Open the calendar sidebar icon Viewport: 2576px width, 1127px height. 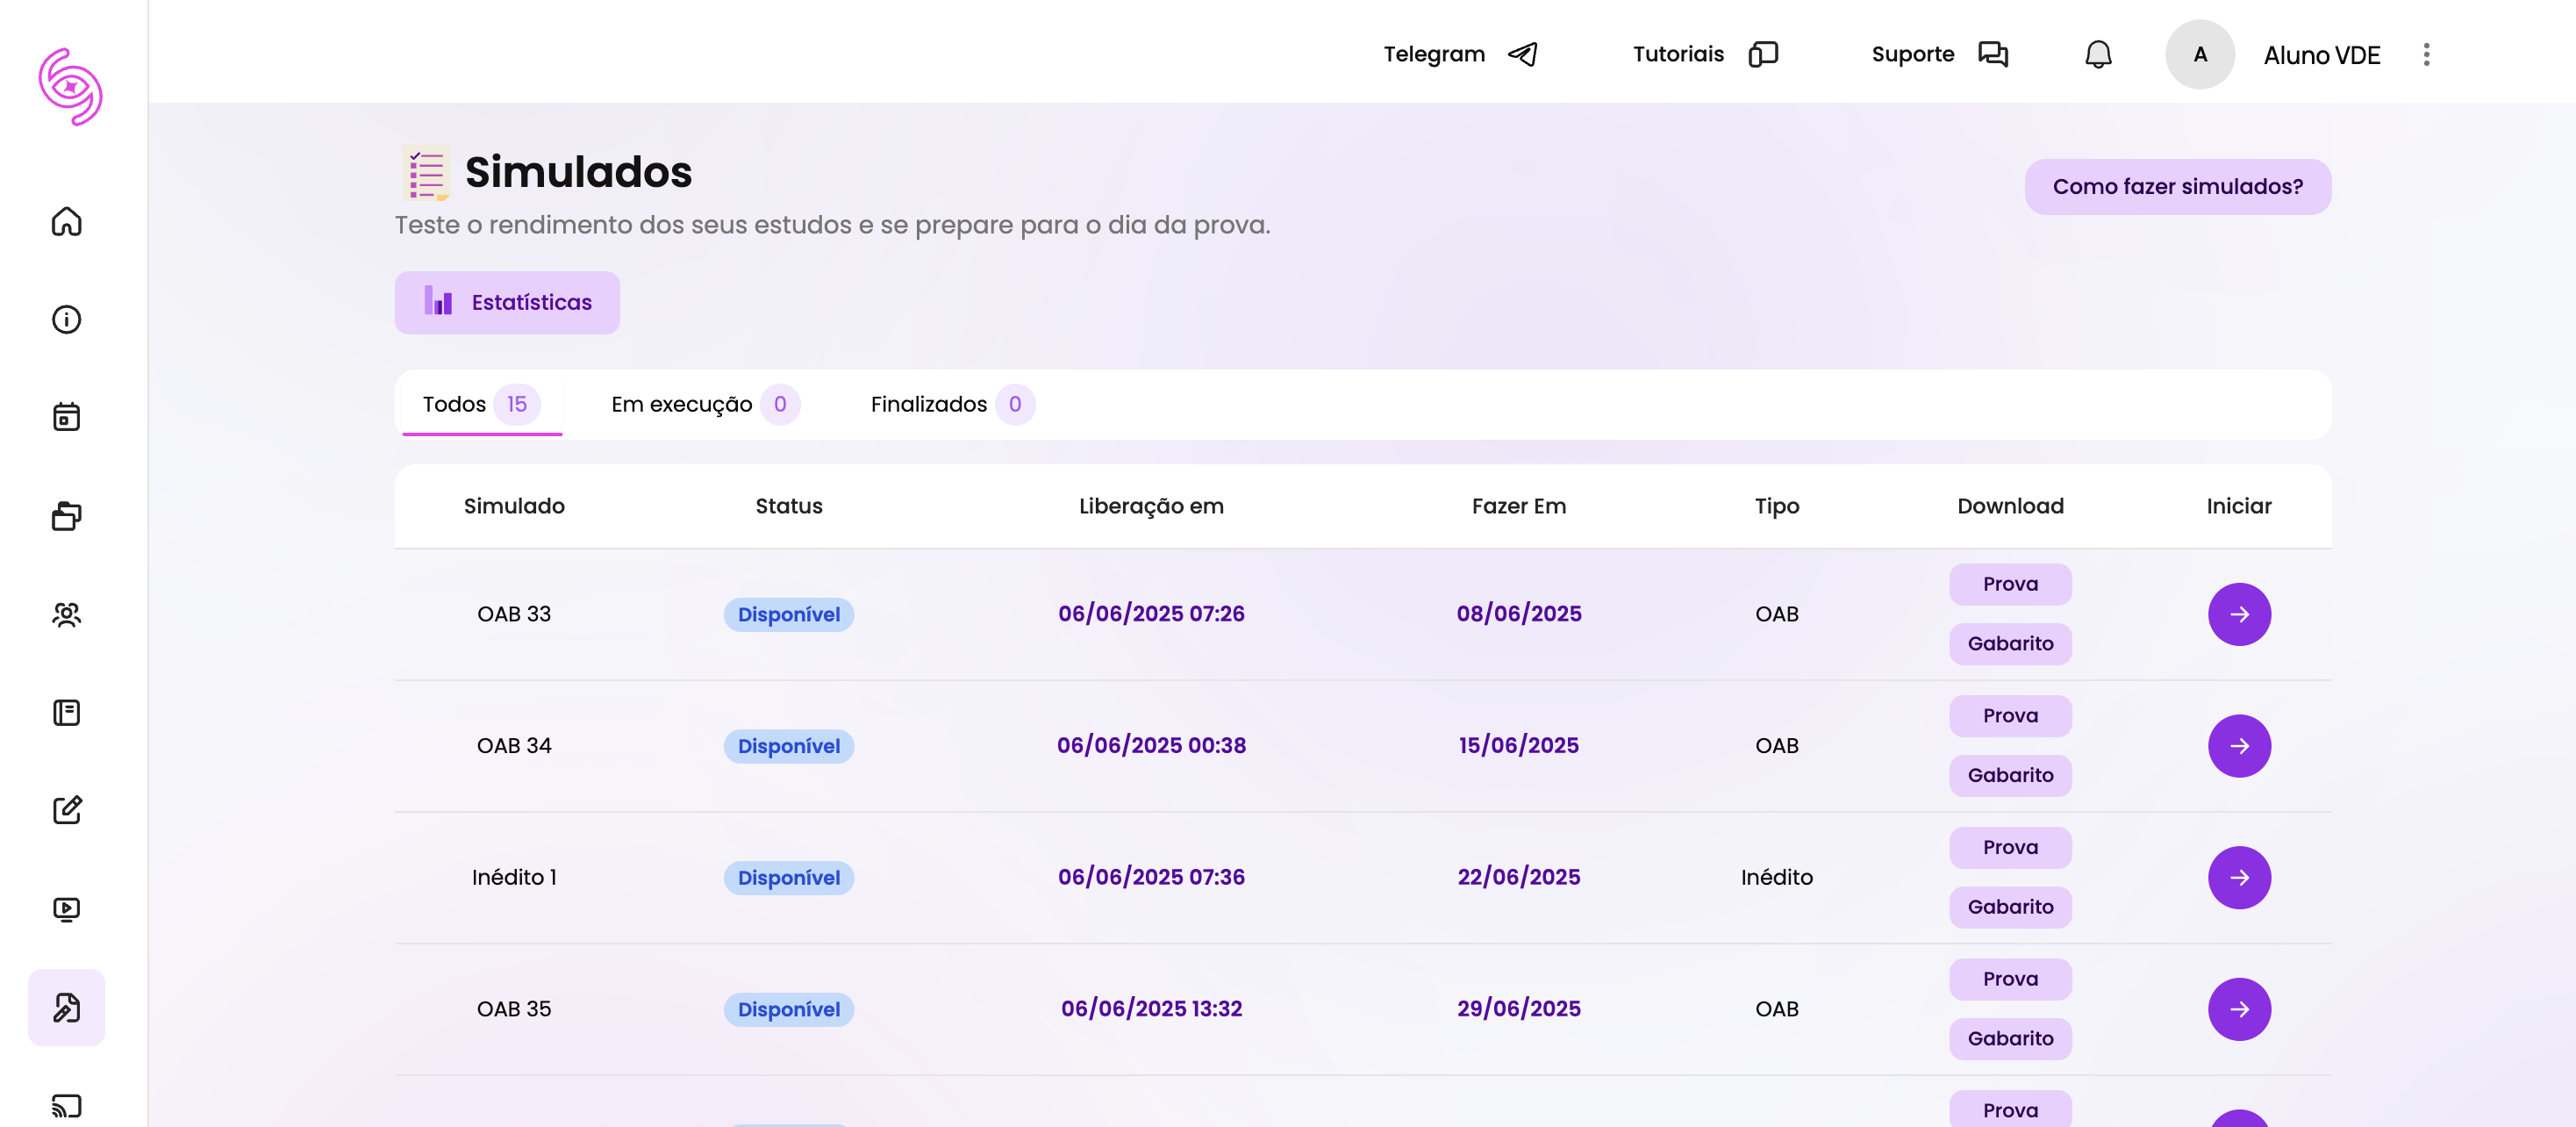(66, 417)
